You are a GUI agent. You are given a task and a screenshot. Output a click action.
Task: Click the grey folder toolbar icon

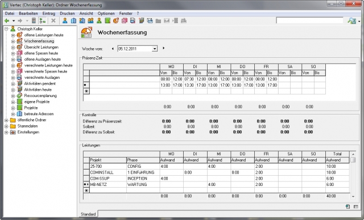[x=158, y=21]
